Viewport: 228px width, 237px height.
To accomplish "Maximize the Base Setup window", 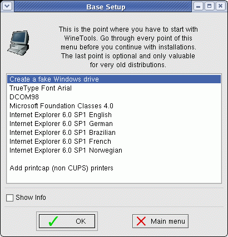I will click(209, 6).
